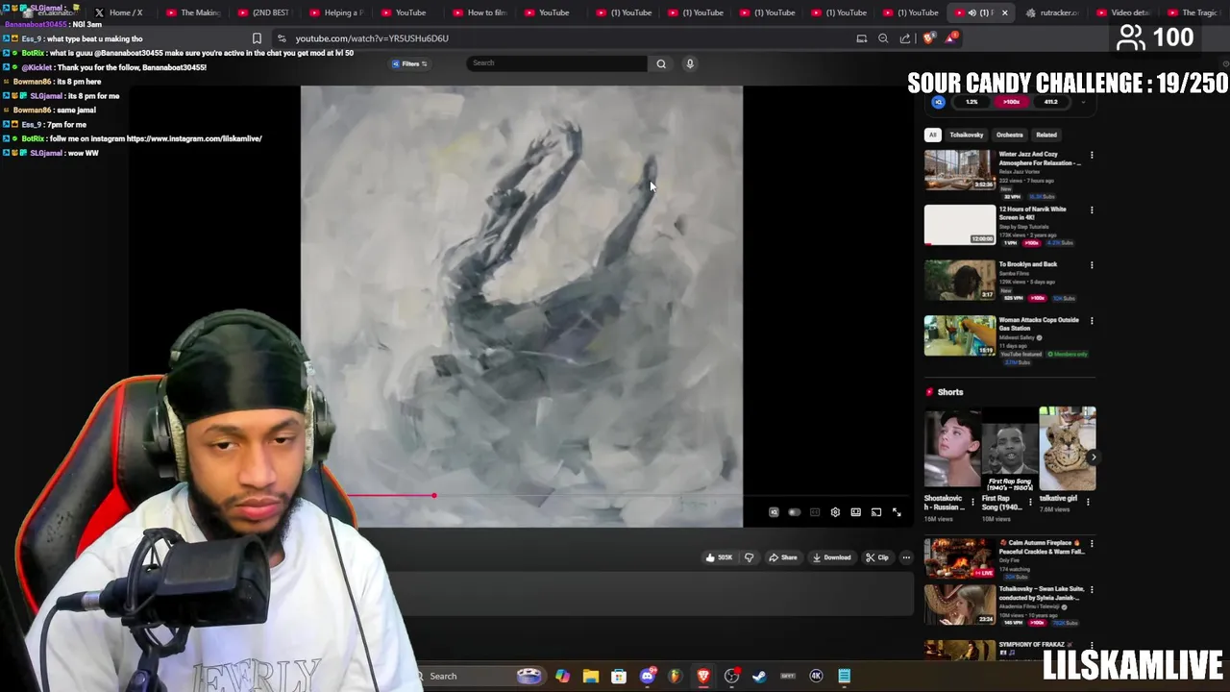The width and height of the screenshot is (1230, 692).
Task: Select the Tchaikovsky filter chip
Action: pyautogui.click(x=967, y=135)
